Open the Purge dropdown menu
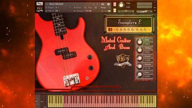Image resolution: width=192 pixels, height=108 pixels. click(x=105, y=7)
